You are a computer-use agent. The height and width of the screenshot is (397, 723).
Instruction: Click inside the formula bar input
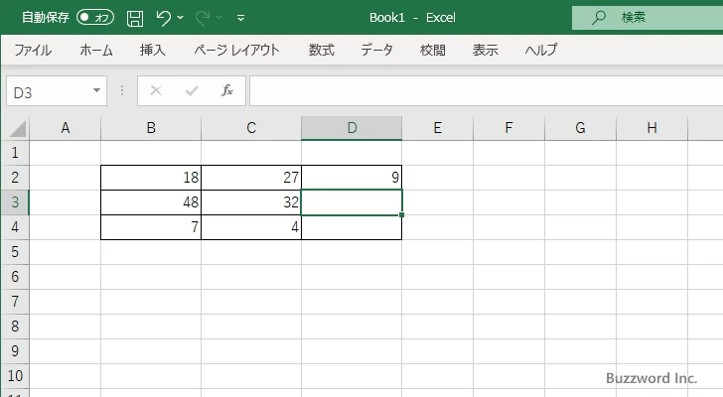click(477, 90)
